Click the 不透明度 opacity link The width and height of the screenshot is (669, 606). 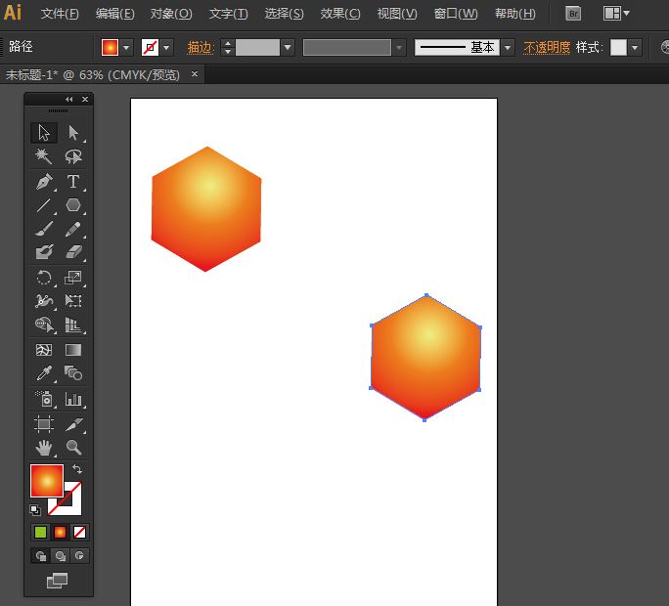[547, 47]
